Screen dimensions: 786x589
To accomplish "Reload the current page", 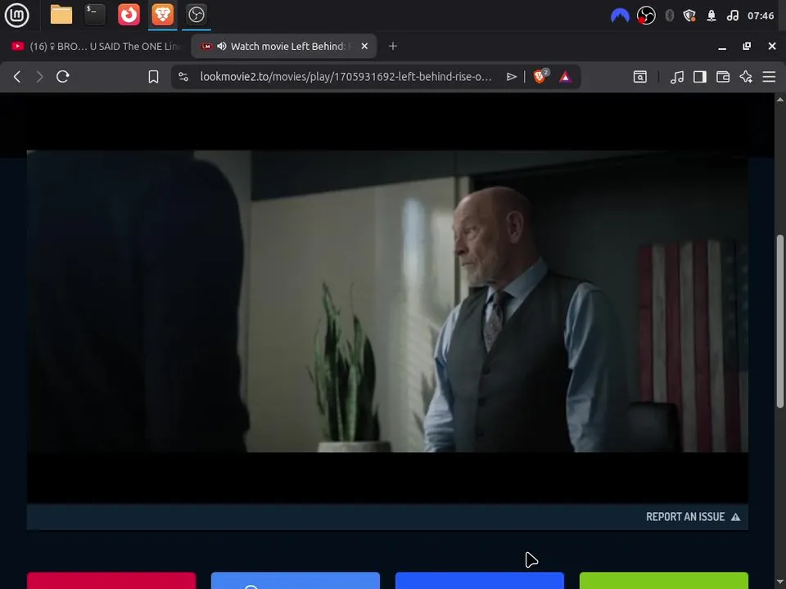I will 63,77.
